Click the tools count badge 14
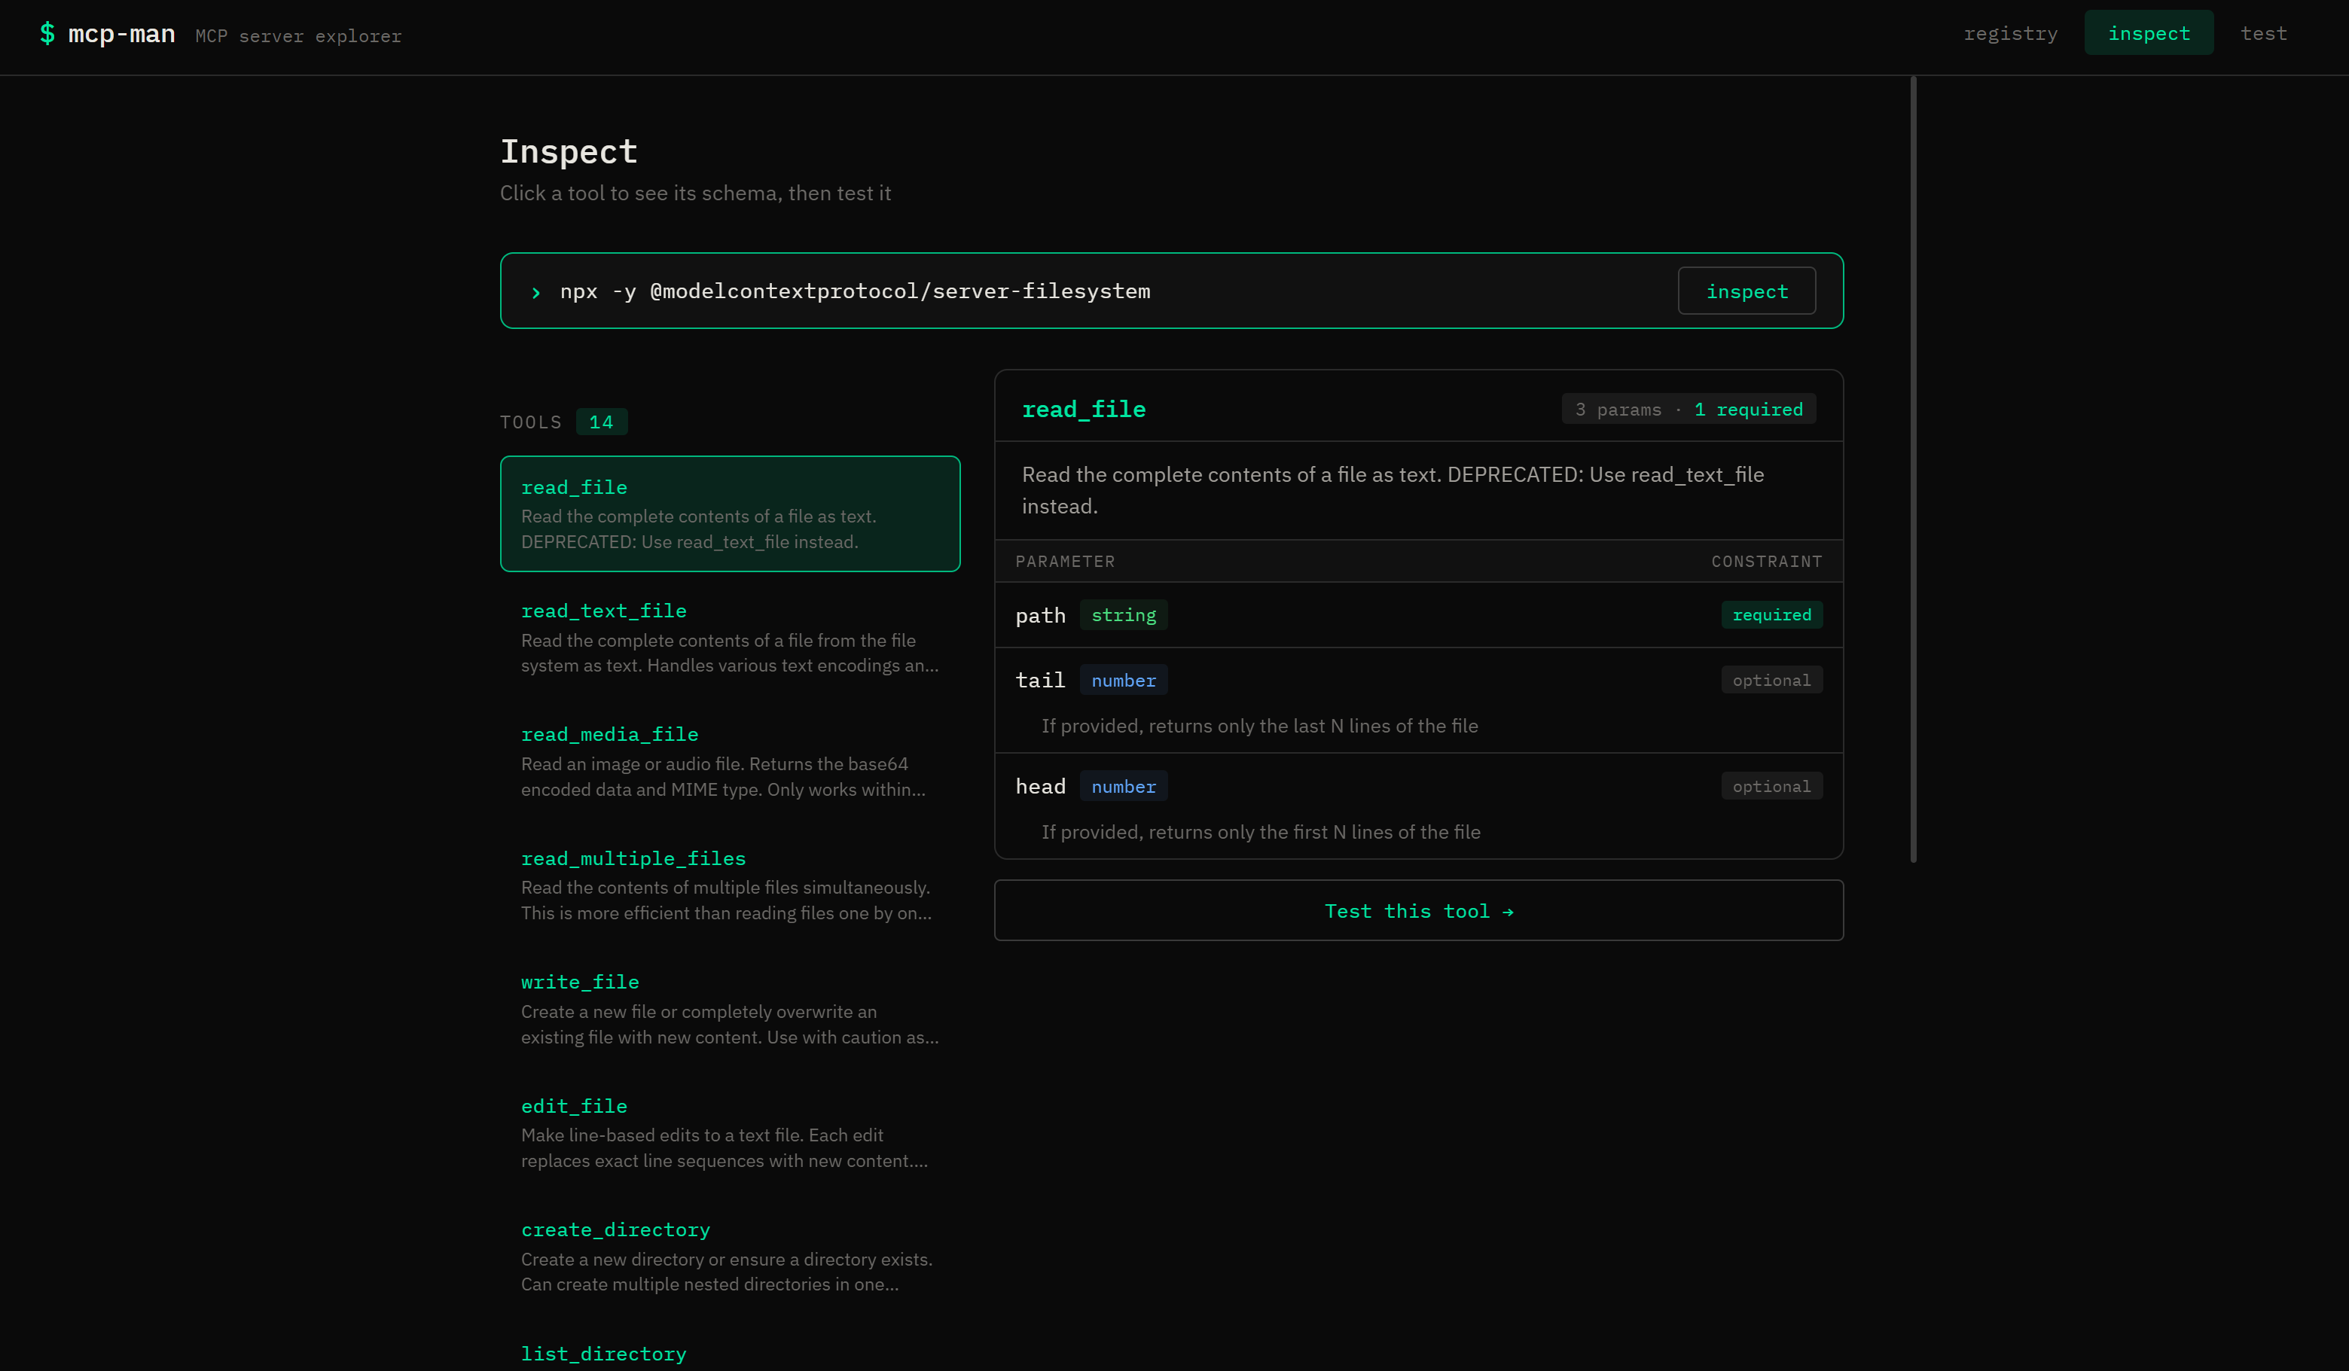Screen dimensions: 2349x1371 tap(601, 422)
